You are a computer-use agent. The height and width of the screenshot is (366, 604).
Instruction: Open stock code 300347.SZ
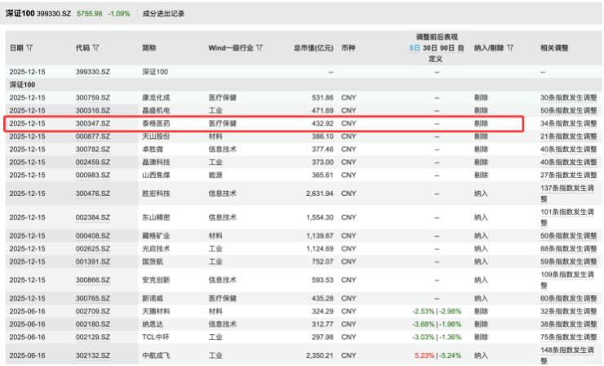click(x=93, y=123)
